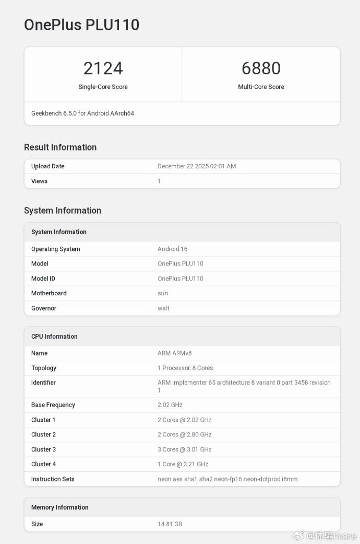360x544 pixels.
Task: Select the single-core score 2124
Action: pos(103,68)
